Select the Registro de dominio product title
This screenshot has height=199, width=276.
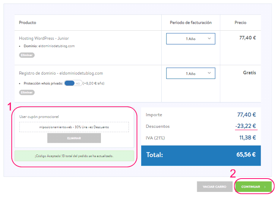coord(61,73)
